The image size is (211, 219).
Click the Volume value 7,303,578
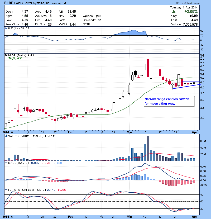(190, 25)
